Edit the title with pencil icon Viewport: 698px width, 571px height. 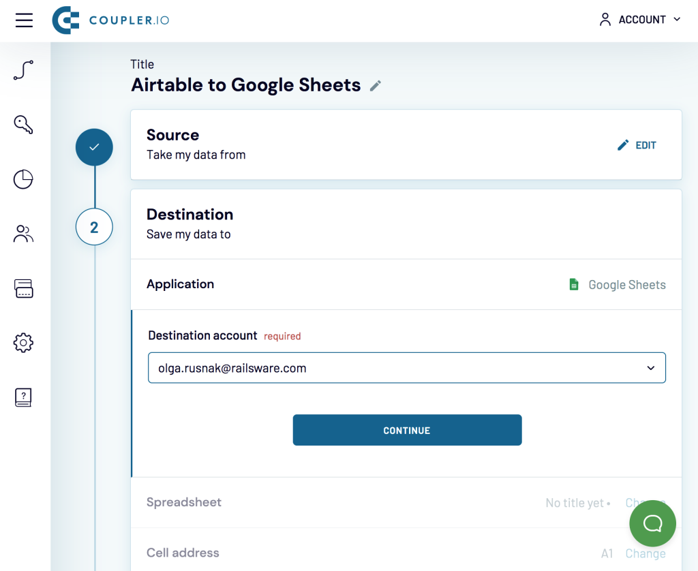(376, 85)
